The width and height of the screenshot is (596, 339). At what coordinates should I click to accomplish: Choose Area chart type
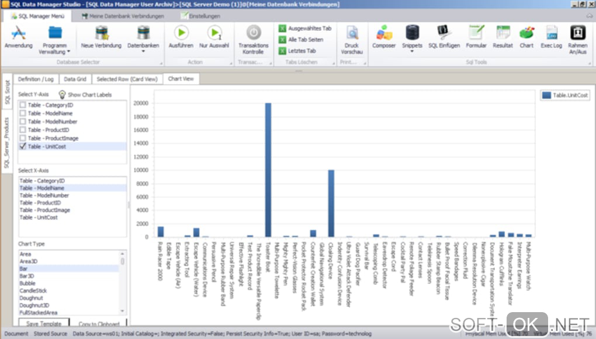point(69,254)
